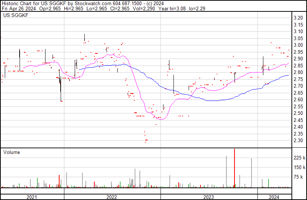The width and height of the screenshot is (307, 200).
Task: Click the 2024 year label on time axis
Action: point(274,197)
